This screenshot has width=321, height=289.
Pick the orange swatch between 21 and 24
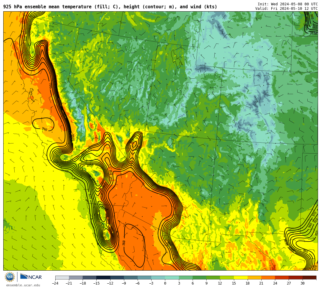(x=268, y=277)
